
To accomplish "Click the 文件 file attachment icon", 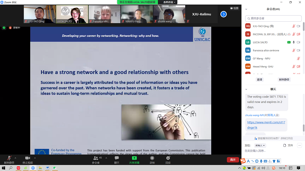I will point(288,145).
